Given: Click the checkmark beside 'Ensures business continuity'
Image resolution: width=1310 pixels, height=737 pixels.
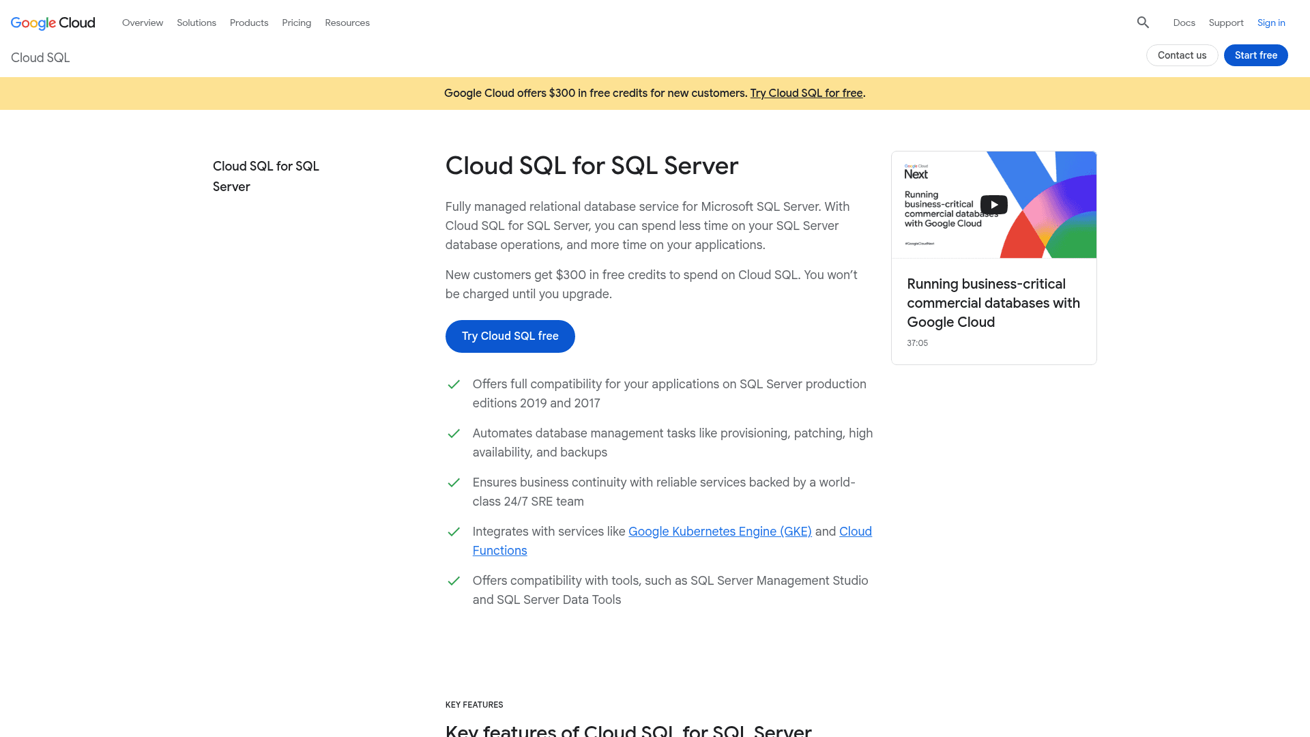Looking at the screenshot, I should tap(454, 482).
